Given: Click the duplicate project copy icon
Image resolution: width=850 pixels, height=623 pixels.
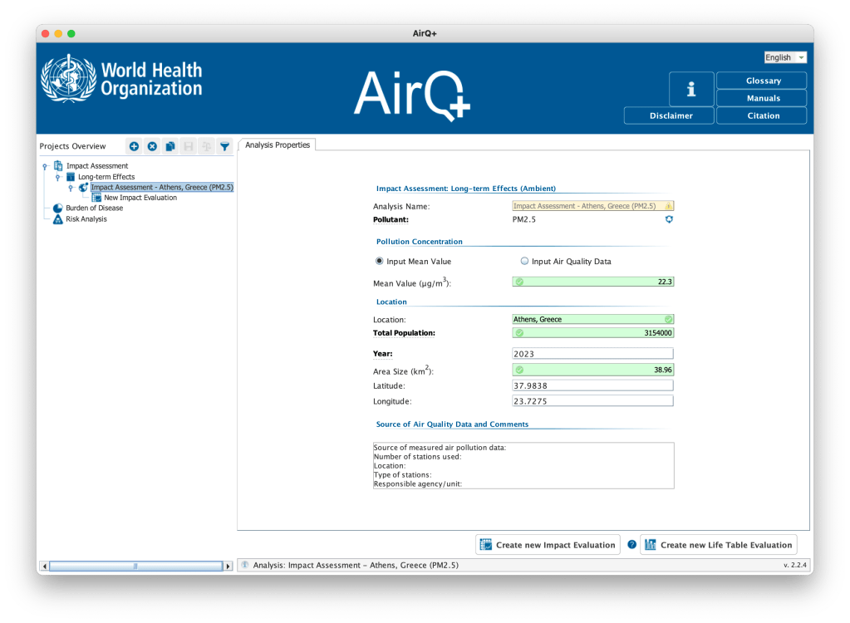Looking at the screenshot, I should coord(170,147).
